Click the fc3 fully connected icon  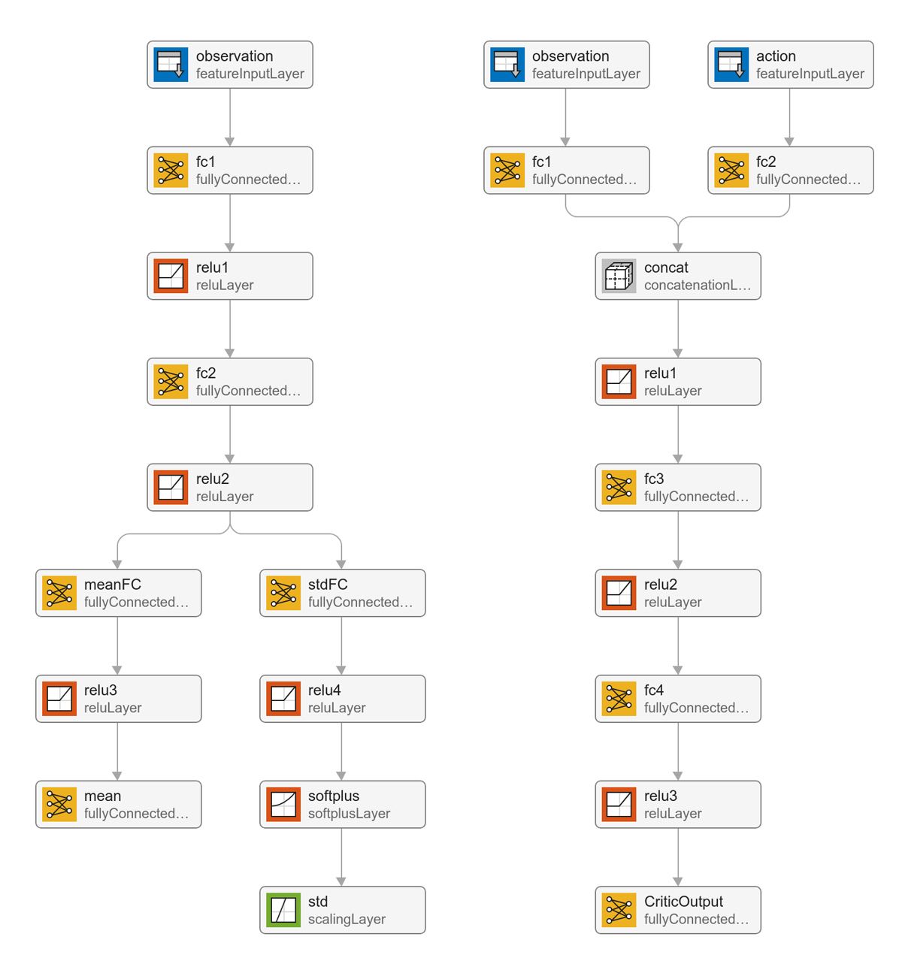coord(619,487)
